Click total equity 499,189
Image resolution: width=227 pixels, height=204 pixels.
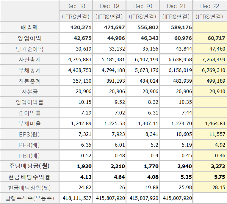pyautogui.click(x=216, y=81)
